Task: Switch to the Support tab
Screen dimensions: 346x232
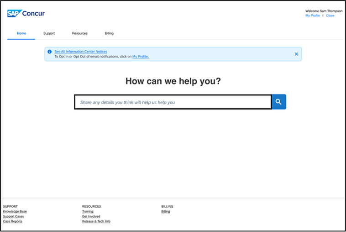Action: [x=49, y=33]
